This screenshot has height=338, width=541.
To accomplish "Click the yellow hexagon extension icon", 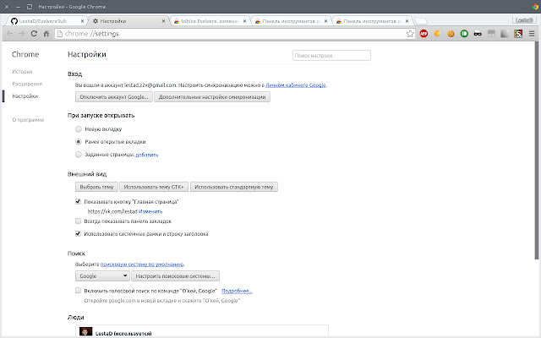I will coord(437,34).
